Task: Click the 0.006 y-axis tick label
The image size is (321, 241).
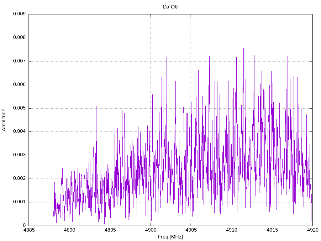Action: 19,85
